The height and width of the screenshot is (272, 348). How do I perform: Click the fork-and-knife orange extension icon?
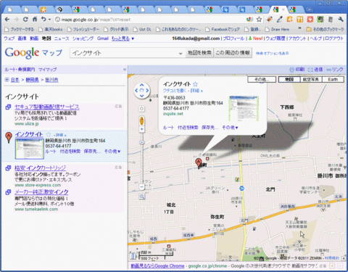pos(299,20)
